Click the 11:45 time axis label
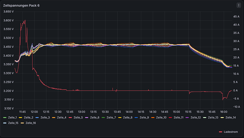 pyautogui.click(x=22, y=112)
